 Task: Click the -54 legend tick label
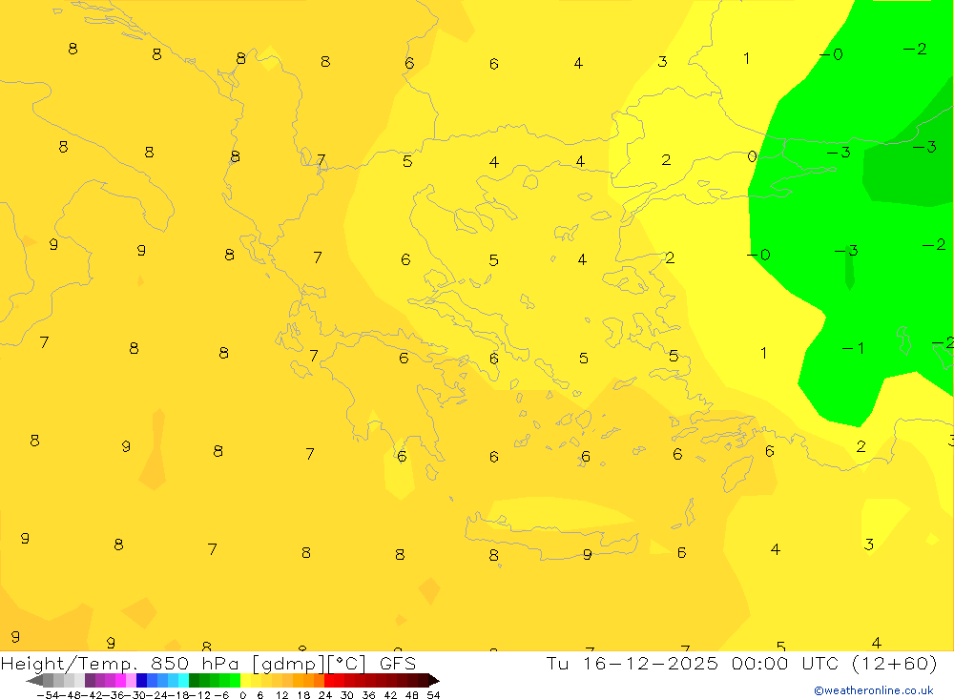click(x=48, y=695)
